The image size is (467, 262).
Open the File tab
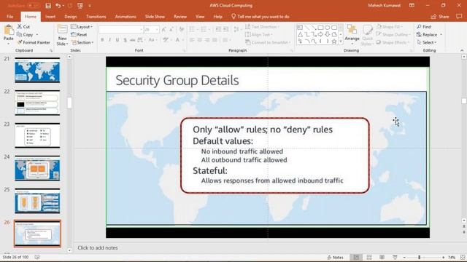click(x=9, y=17)
